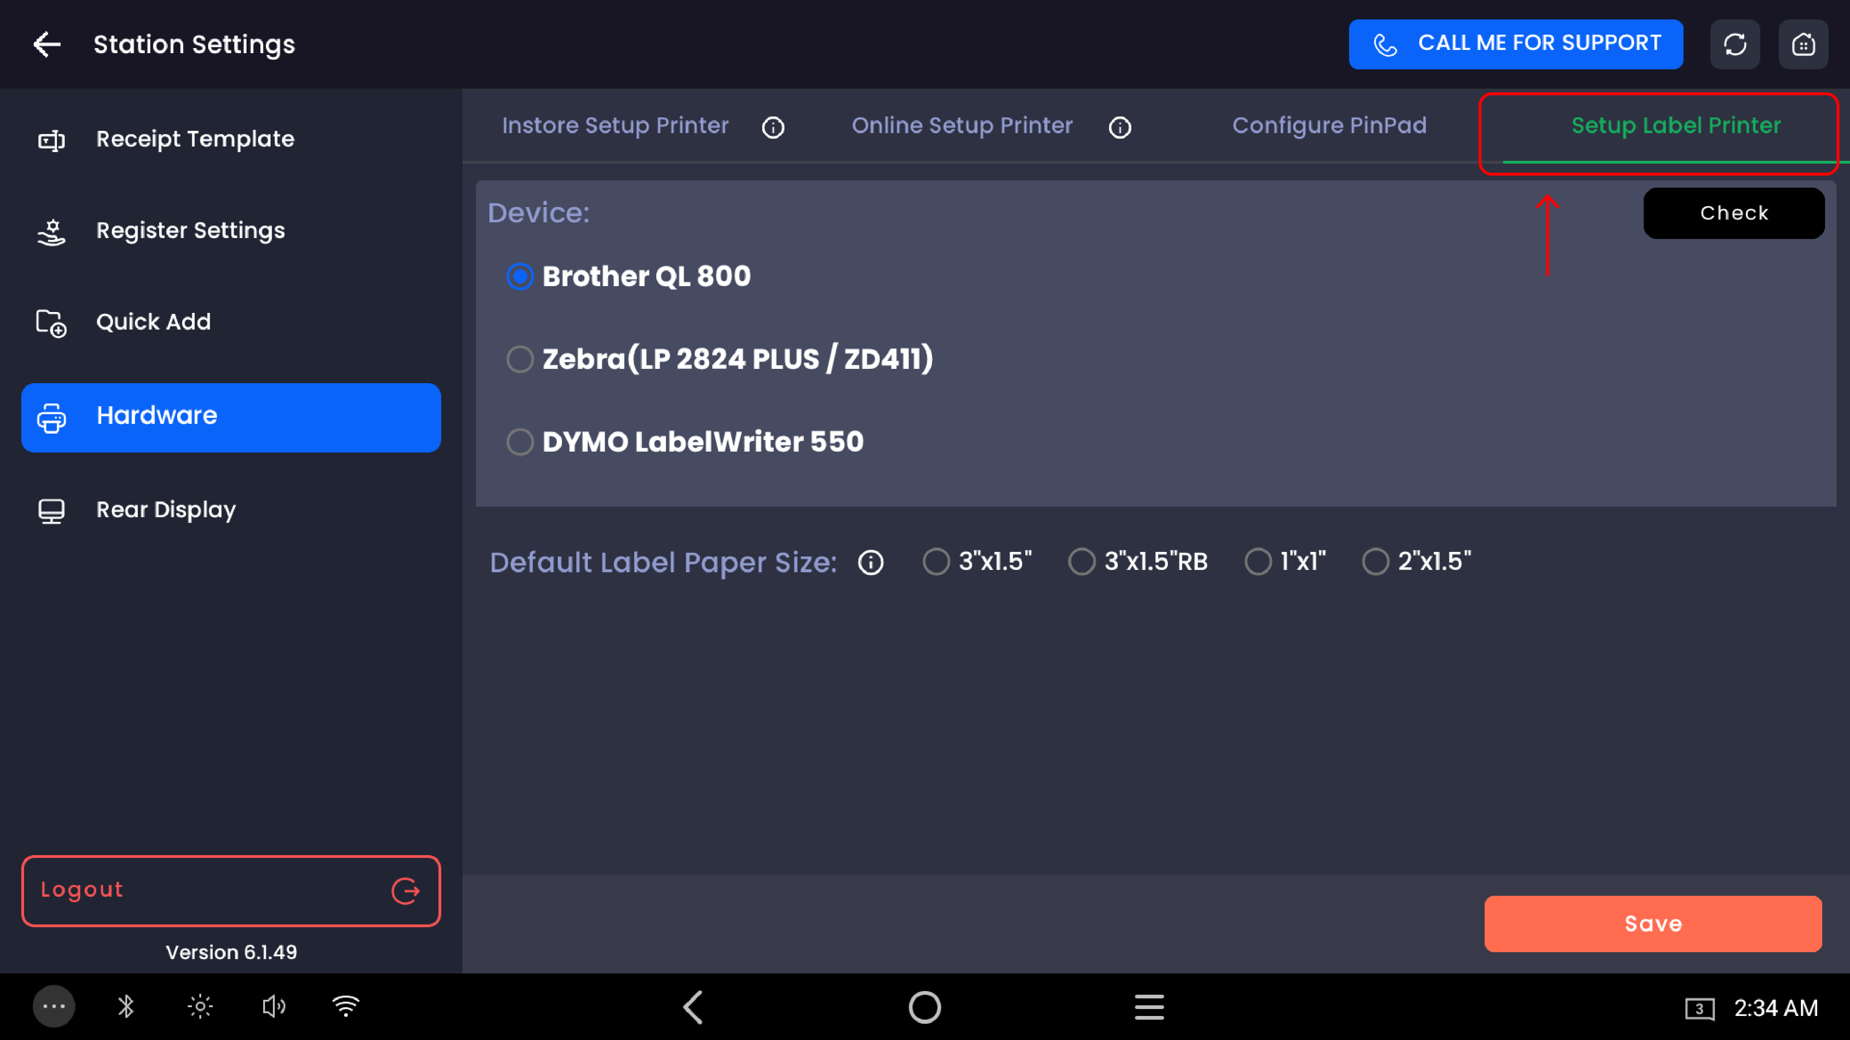
Task: Click the Rear Display monitor icon
Action: point(51,511)
